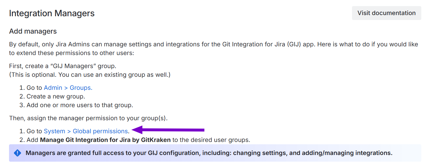Viewport: 428px width, 166px height.
Task: Click the Integration Managers heading
Action: (x=52, y=13)
